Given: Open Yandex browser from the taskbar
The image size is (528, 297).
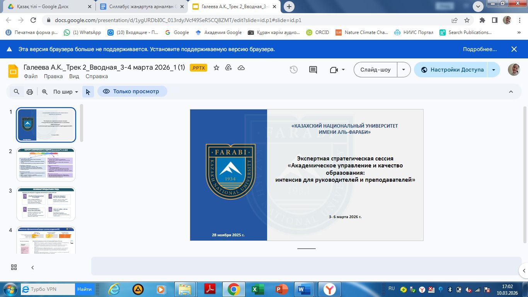Looking at the screenshot, I should tap(329, 289).
